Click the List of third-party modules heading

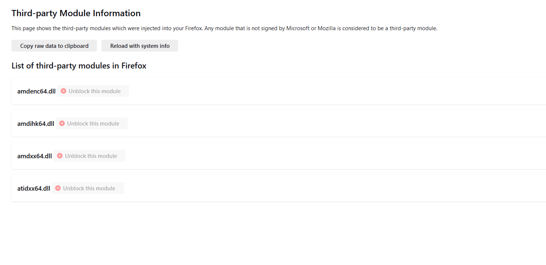[79, 66]
